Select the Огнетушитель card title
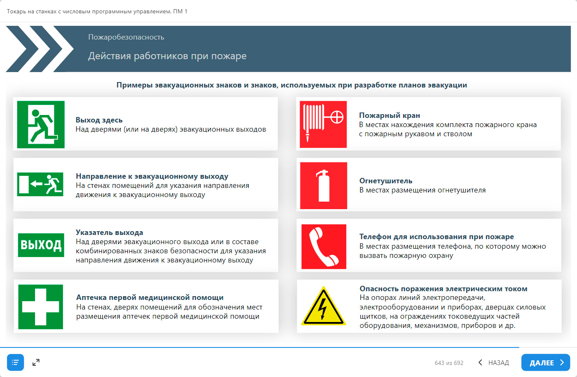Image resolution: width=577 pixels, height=377 pixels. click(386, 181)
